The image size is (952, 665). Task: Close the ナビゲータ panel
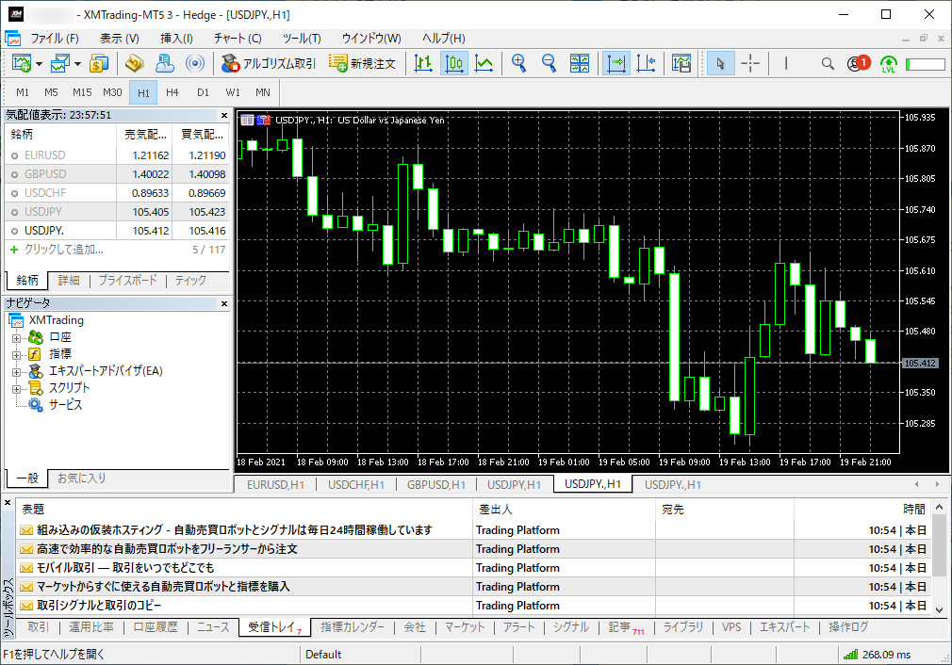point(224,303)
